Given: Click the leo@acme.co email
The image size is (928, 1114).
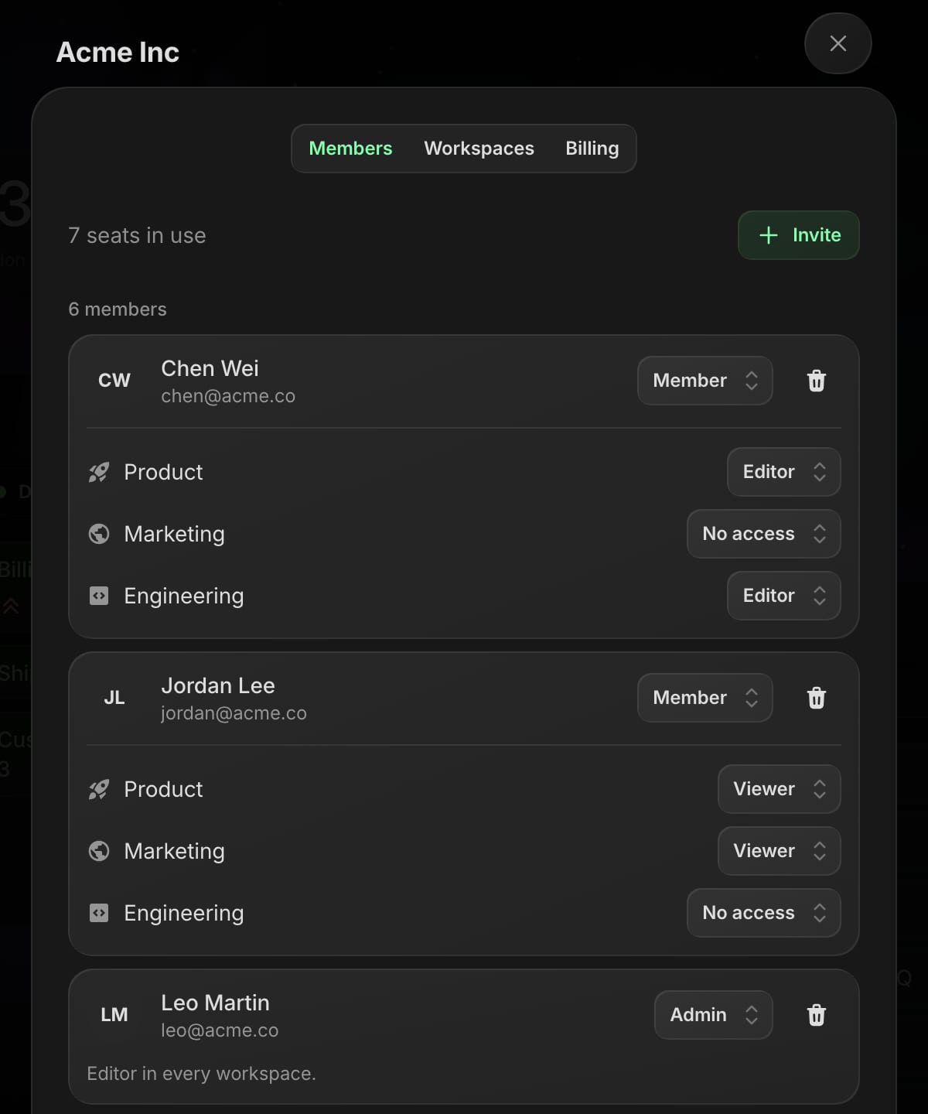Looking at the screenshot, I should tap(220, 1030).
